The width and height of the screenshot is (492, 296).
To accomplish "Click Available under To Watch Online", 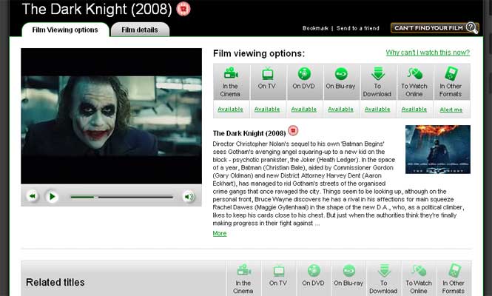I will [414, 110].
